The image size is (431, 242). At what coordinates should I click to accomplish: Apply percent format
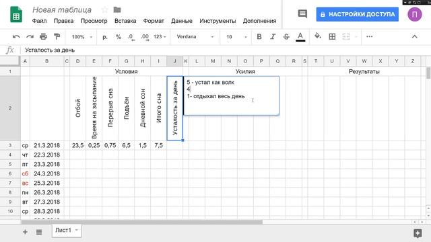(119, 37)
